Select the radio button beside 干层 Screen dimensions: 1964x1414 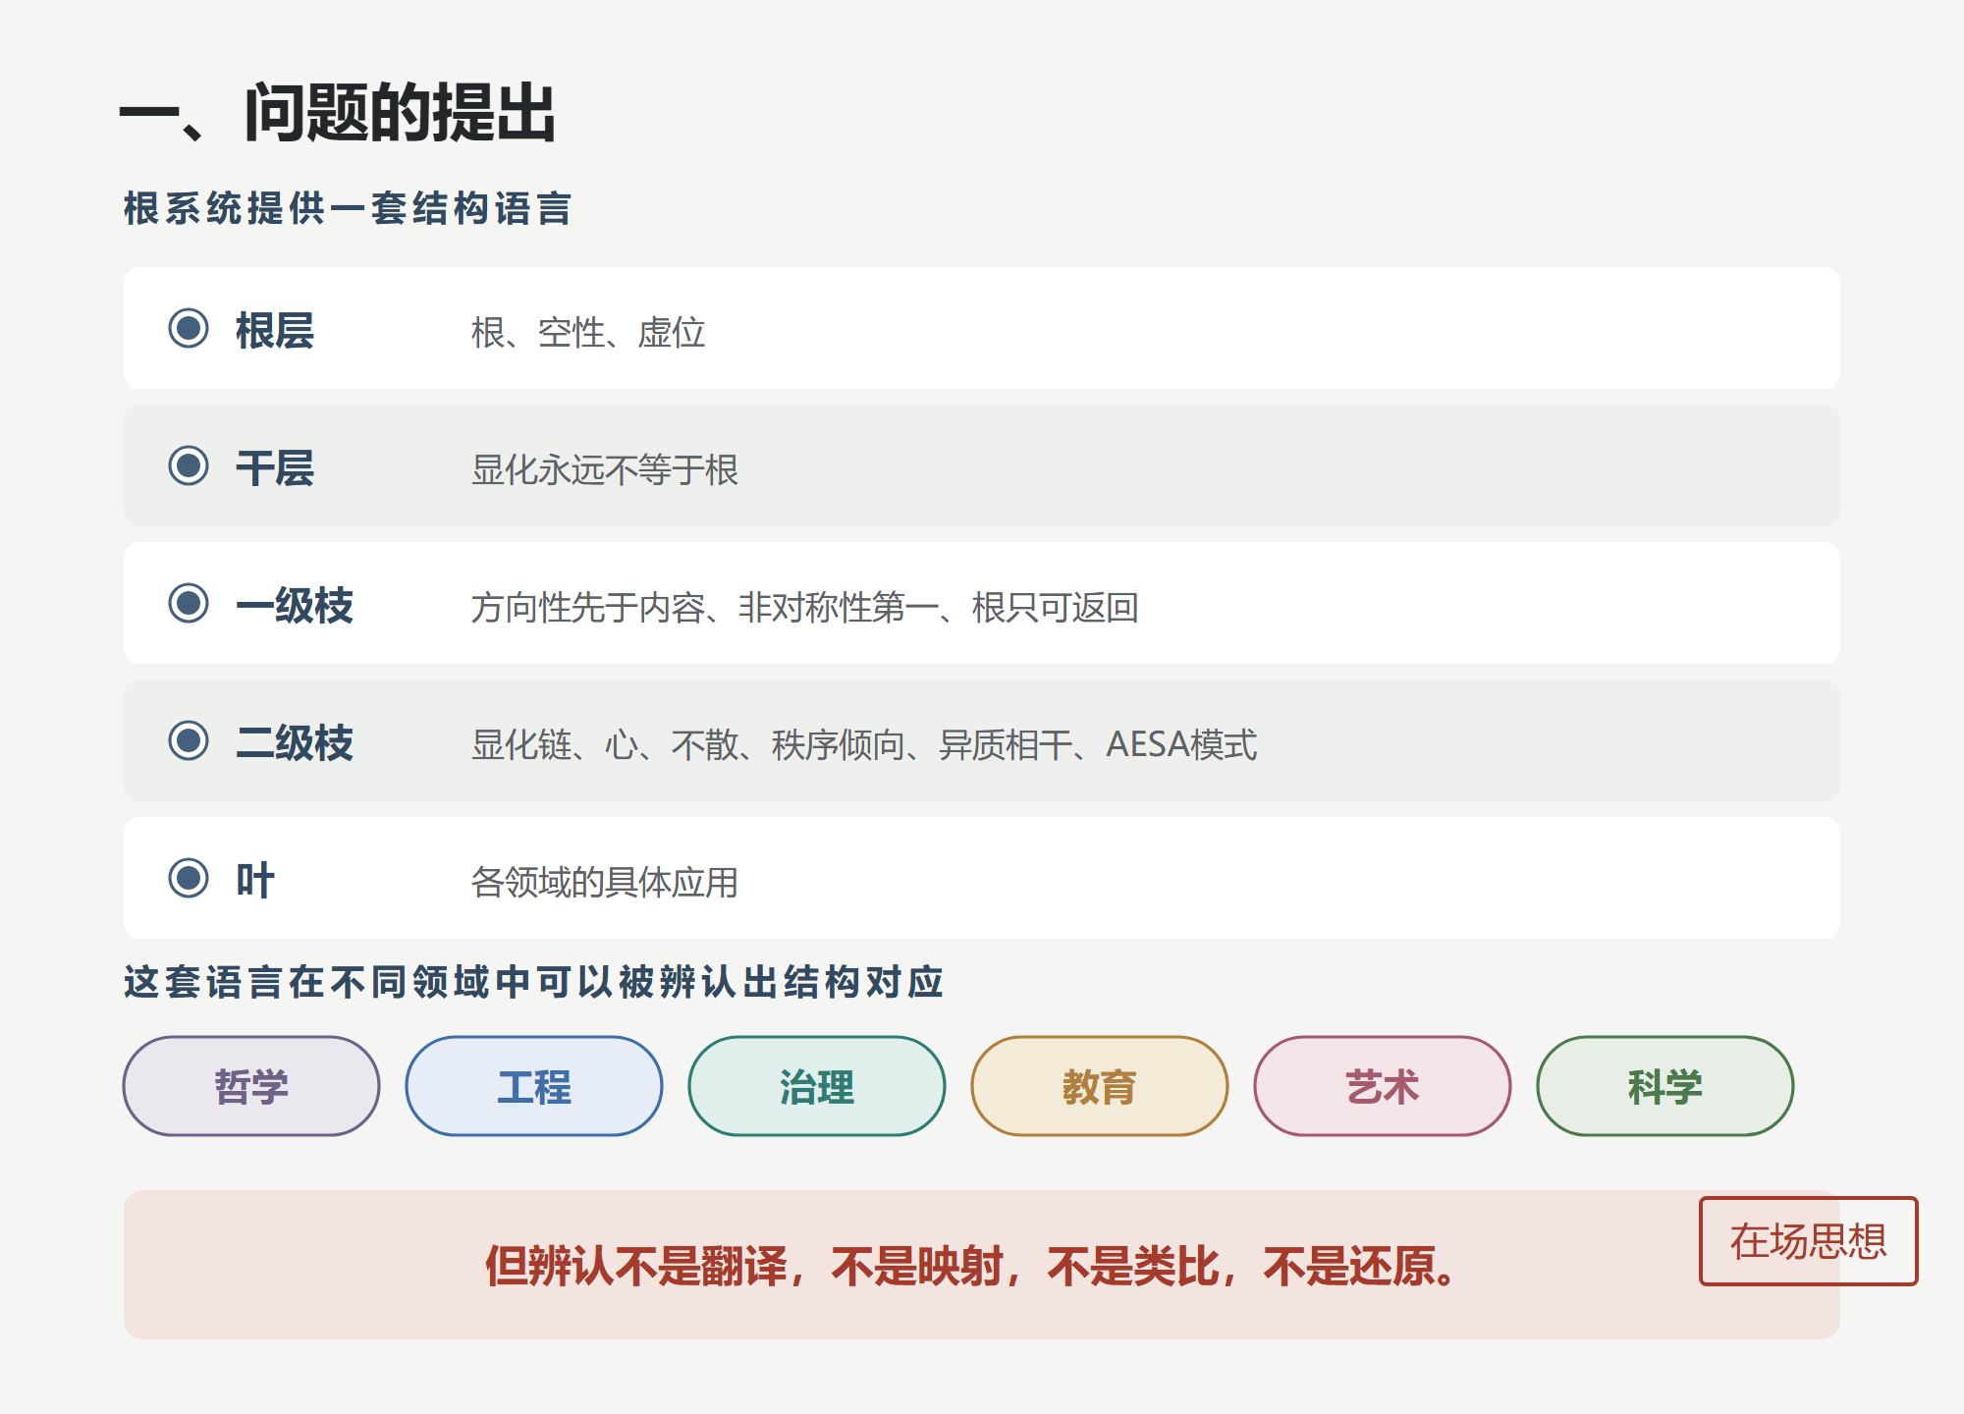(189, 465)
